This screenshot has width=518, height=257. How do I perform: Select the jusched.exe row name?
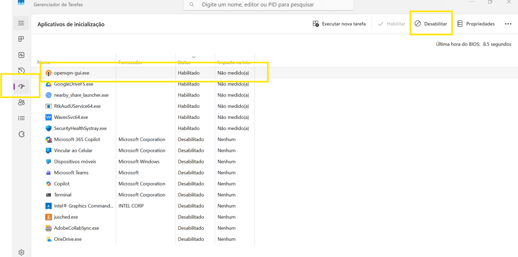point(66,217)
